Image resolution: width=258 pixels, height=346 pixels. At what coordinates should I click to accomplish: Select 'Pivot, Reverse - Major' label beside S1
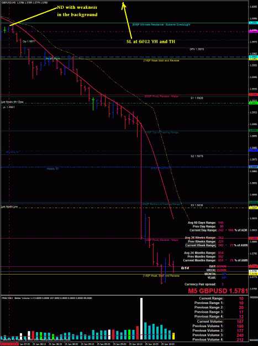tap(161, 96)
